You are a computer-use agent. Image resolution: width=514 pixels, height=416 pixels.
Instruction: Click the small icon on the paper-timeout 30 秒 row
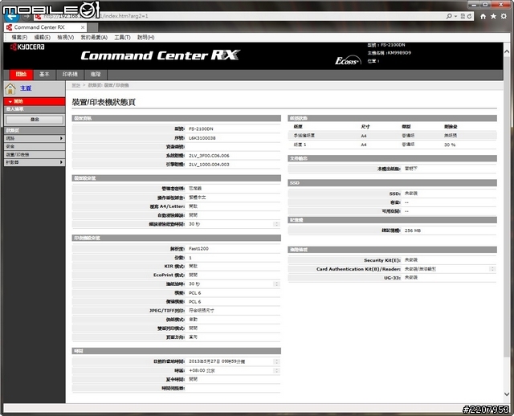pyautogui.click(x=276, y=283)
